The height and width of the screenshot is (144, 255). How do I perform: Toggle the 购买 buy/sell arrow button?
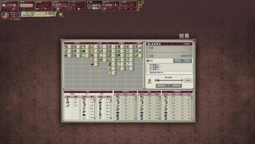(149, 80)
